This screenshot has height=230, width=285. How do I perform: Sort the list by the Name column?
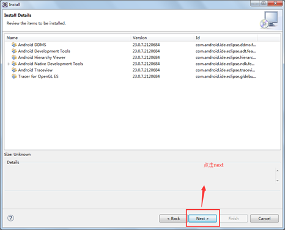click(68, 38)
